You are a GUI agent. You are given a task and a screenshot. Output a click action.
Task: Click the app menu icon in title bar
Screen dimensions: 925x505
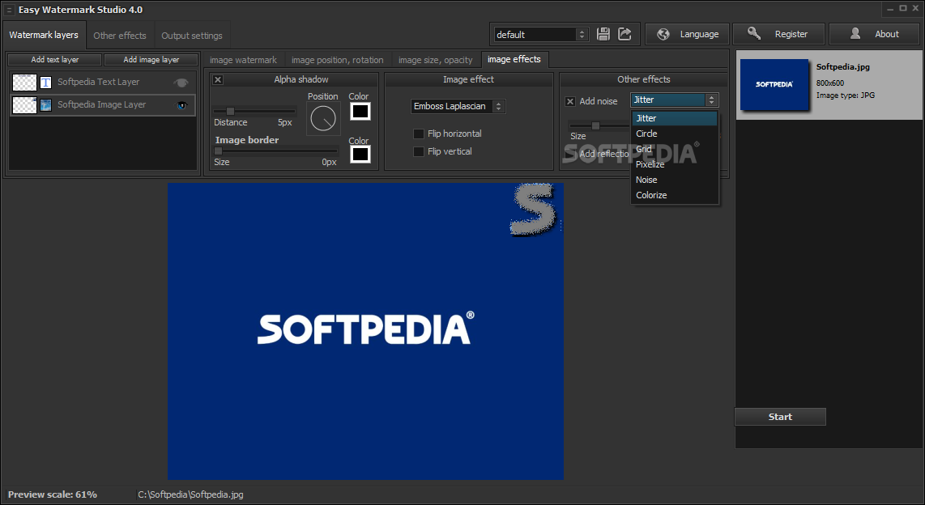point(9,10)
